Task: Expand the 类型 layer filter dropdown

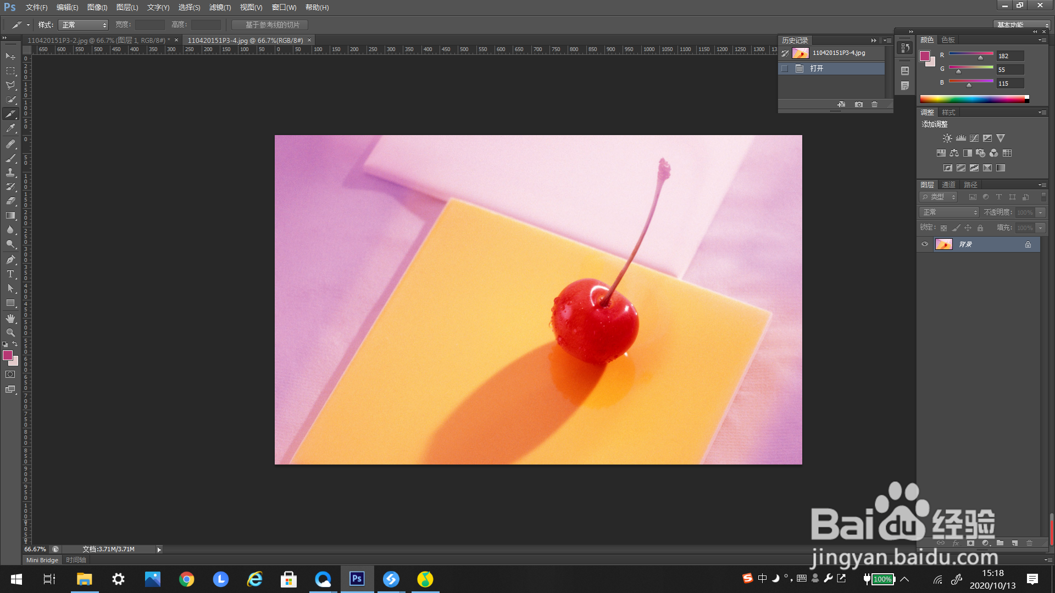Action: 939,197
